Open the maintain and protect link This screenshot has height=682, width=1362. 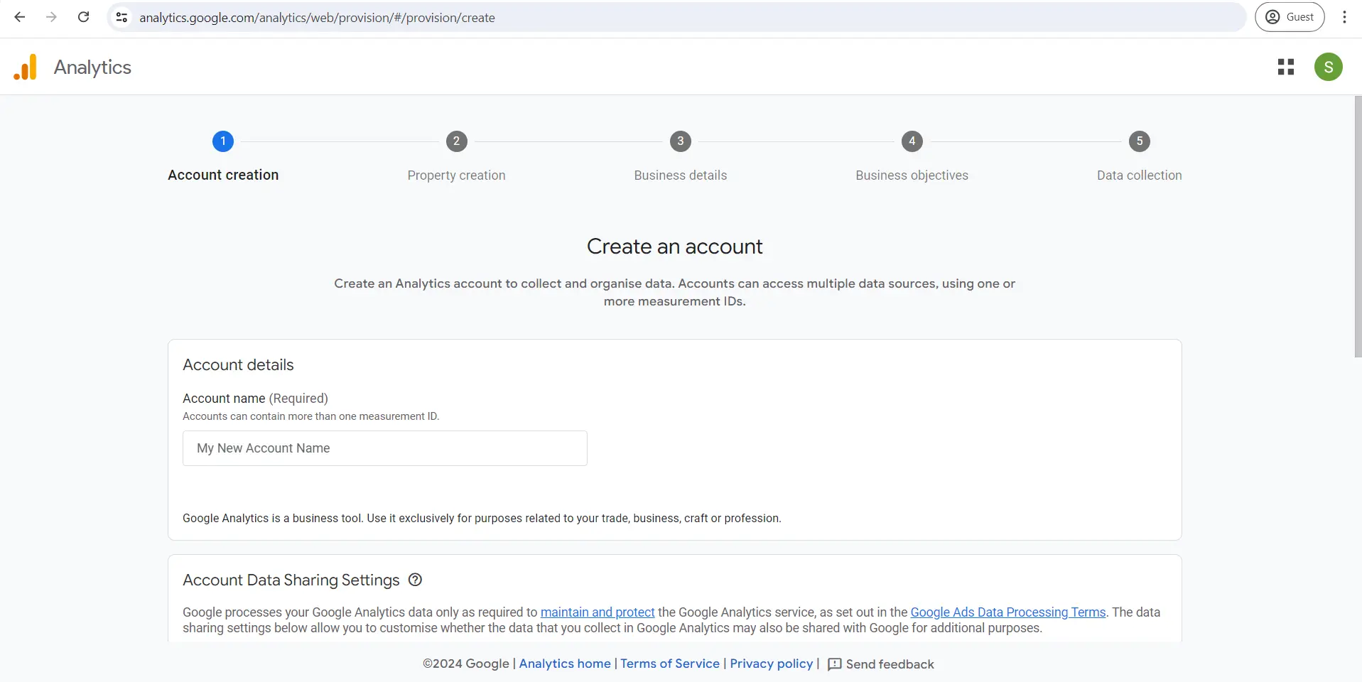pos(598,612)
